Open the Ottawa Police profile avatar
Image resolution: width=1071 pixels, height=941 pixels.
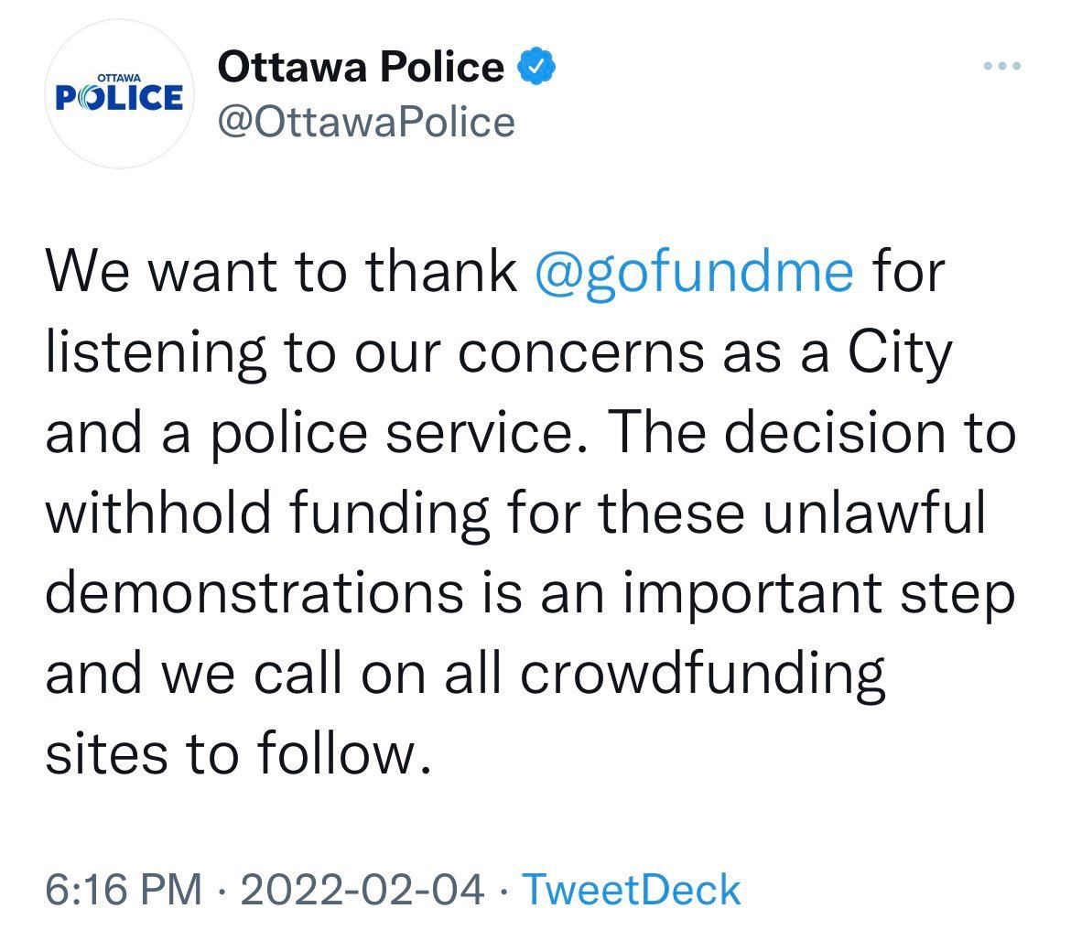pos(120,94)
